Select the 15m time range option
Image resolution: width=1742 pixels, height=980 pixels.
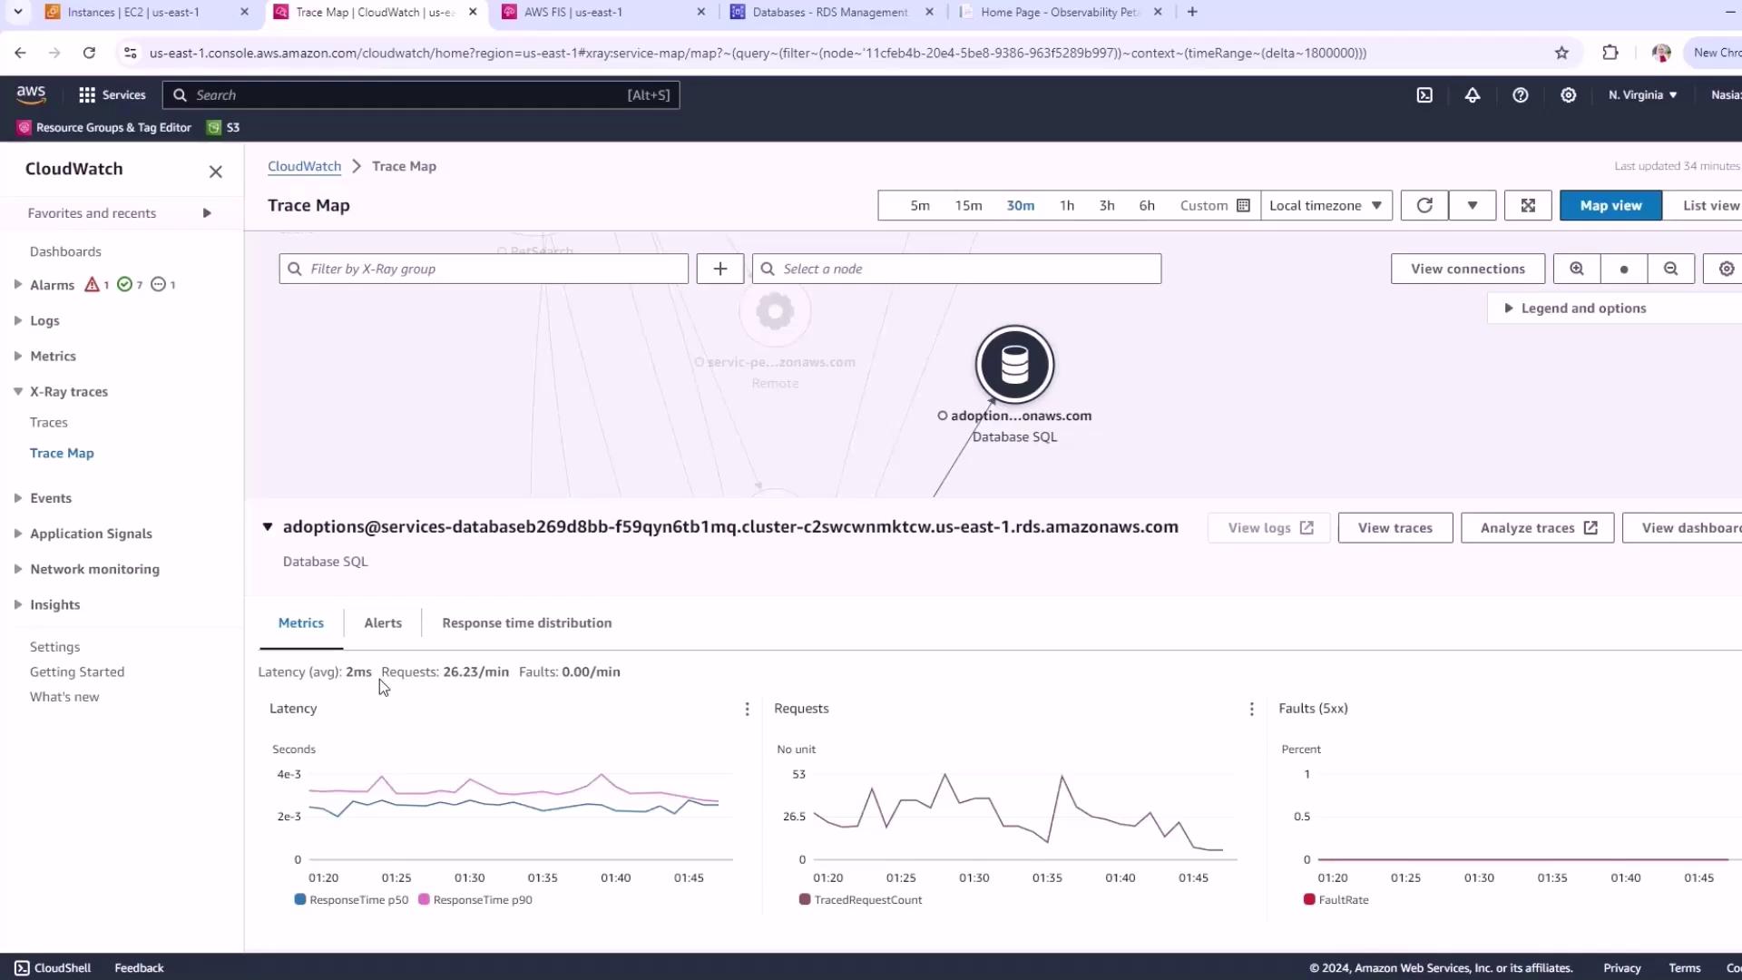(968, 205)
